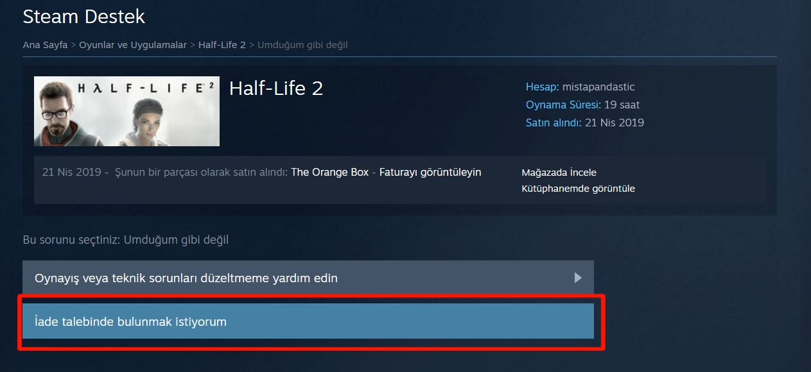Click the Oynama Süresi playtime label
The image size is (811, 372).
[564, 105]
